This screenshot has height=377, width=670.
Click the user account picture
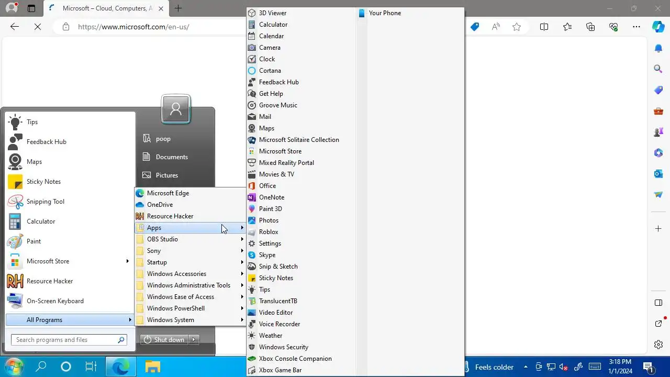click(176, 109)
